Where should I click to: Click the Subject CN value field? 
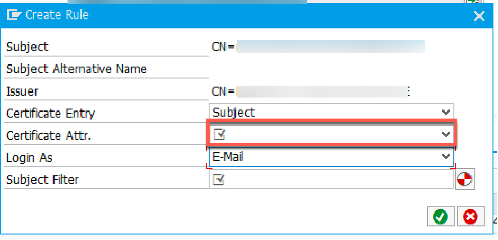318,47
